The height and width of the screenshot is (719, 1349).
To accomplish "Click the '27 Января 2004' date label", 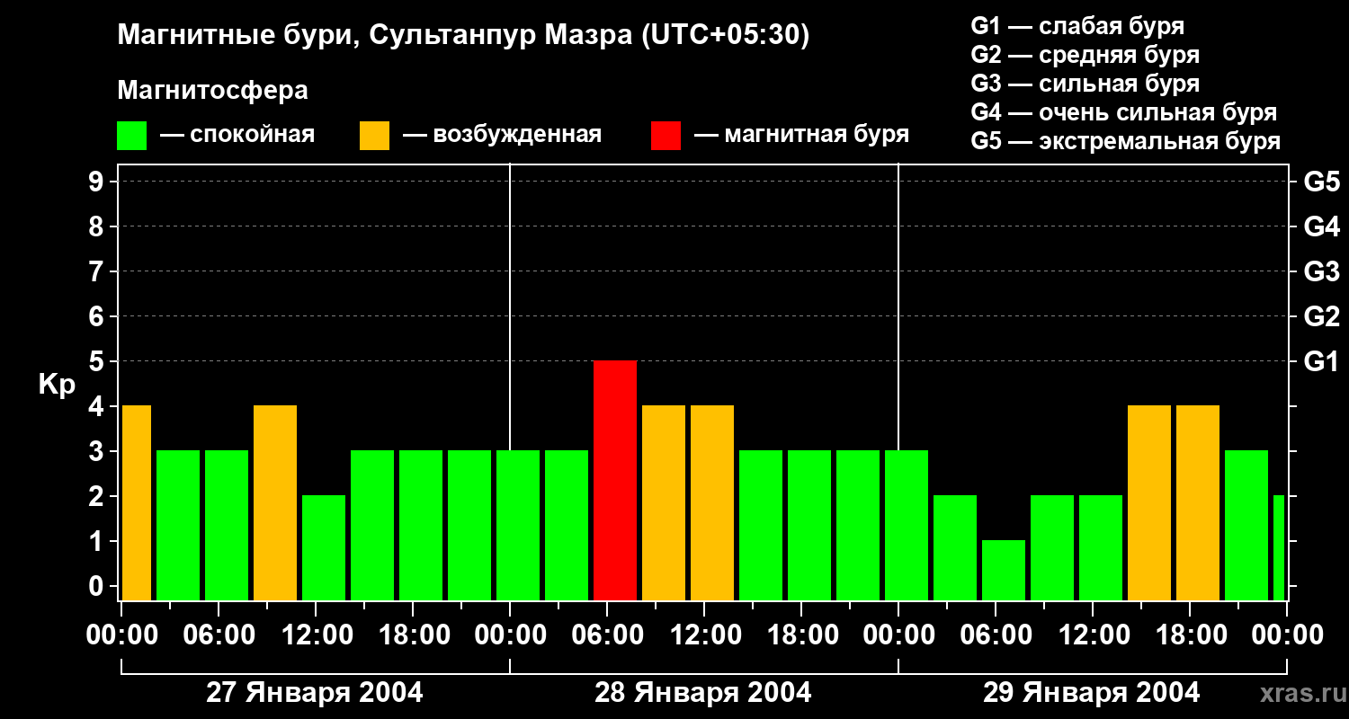I will (x=315, y=693).
